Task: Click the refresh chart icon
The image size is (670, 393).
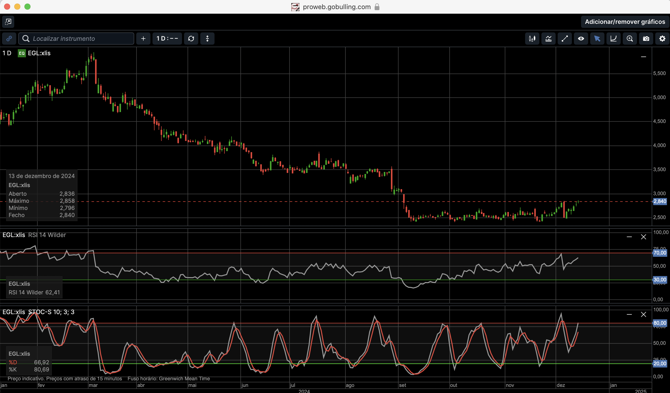Action: tap(191, 39)
